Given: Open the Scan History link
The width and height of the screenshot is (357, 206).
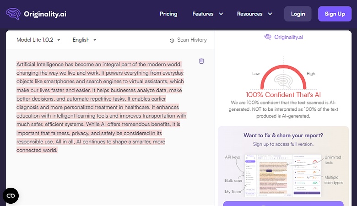Looking at the screenshot, I should coord(192,40).
